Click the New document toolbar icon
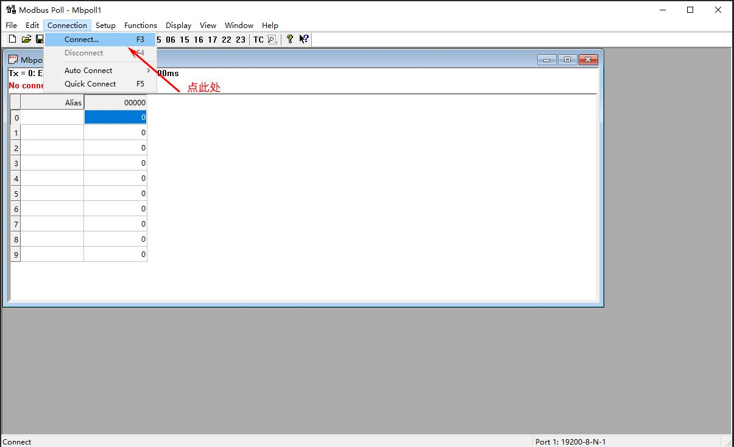Viewport: 734px width, 447px height. 12,39
